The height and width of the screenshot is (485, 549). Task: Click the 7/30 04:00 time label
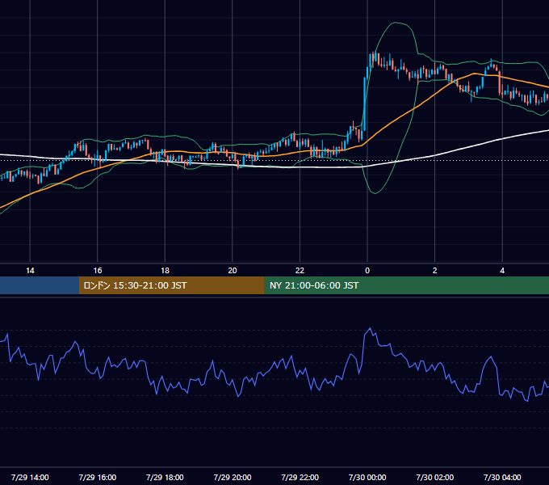point(502,477)
